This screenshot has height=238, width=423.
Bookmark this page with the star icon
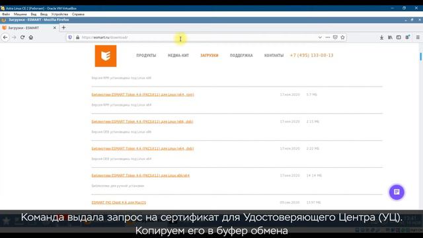[342, 38]
